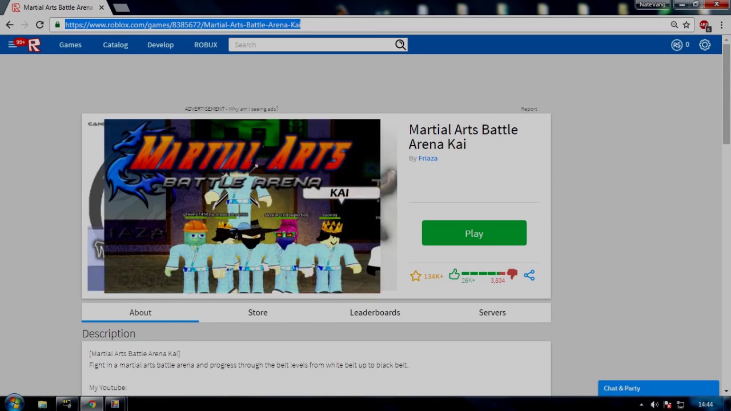Bookmark this page with the star
The image size is (731, 411).
[686, 25]
